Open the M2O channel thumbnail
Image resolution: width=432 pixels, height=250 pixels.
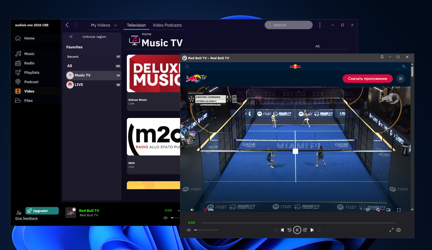tap(154, 137)
